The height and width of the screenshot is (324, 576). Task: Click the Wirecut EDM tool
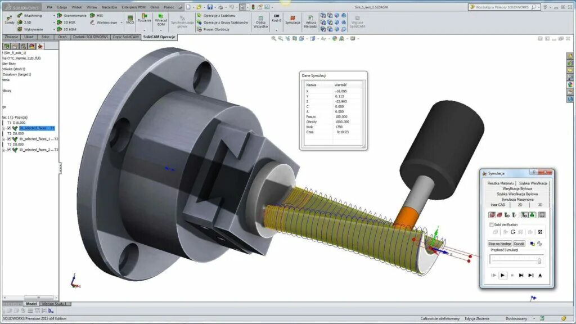(161, 20)
